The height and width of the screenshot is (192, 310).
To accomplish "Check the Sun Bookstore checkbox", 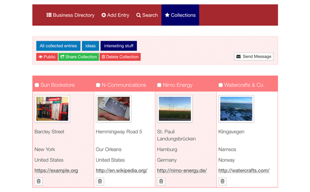I will 37,85.
